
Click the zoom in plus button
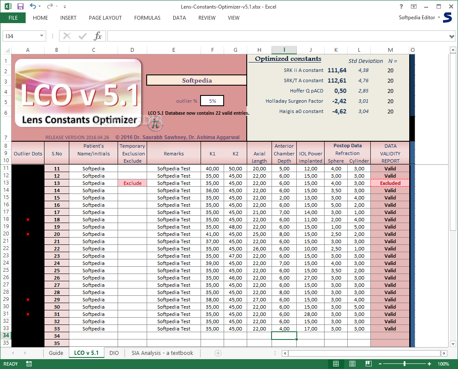coord(429,364)
